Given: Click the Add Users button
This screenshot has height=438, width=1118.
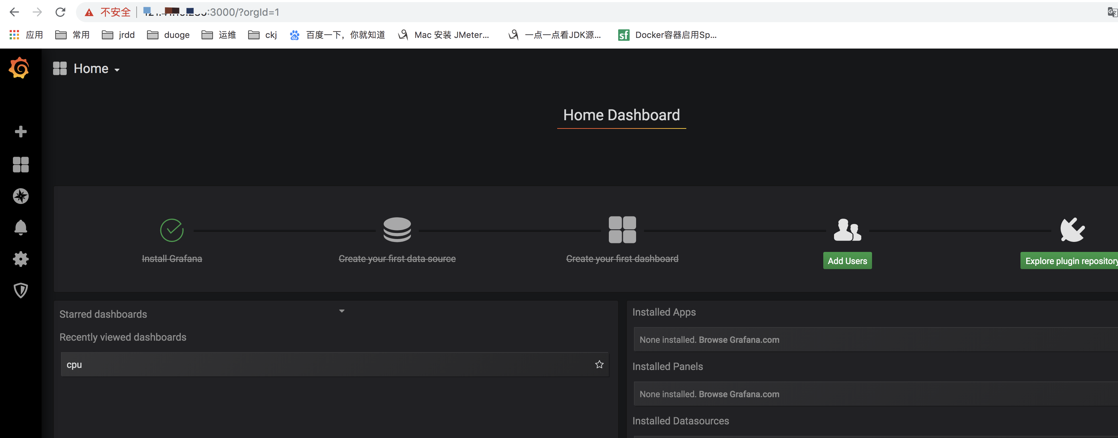Looking at the screenshot, I should pyautogui.click(x=847, y=261).
